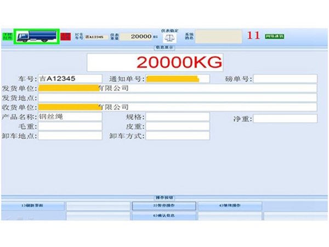Click the 系统消息 message box
329x247 pixels.
click(x=218, y=37)
